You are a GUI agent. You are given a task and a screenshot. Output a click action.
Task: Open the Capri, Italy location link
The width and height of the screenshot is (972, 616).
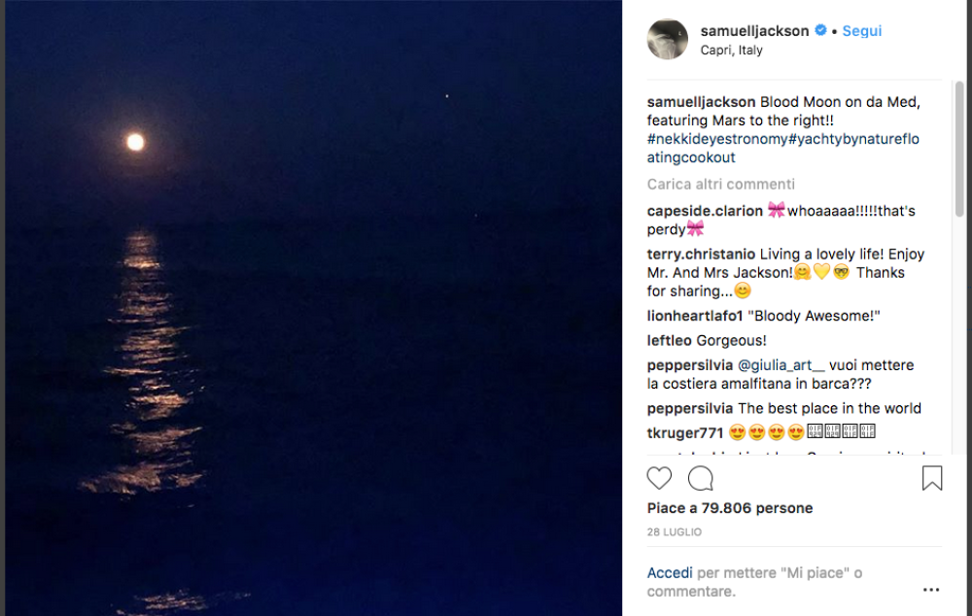click(731, 51)
